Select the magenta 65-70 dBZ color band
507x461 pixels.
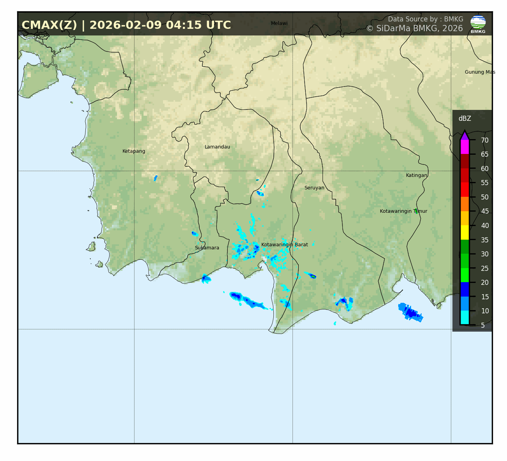coord(464,147)
